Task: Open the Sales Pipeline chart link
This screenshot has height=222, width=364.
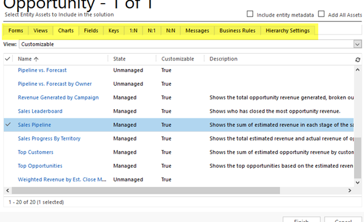Action: pos(35,125)
